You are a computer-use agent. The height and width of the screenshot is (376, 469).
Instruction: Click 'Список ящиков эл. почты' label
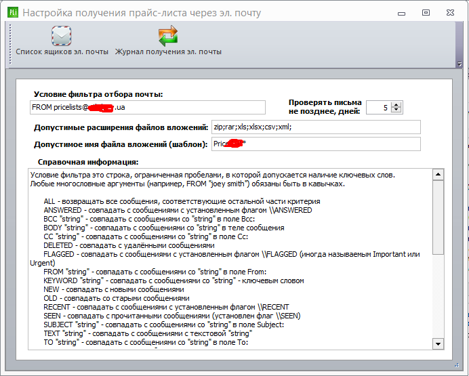[62, 51]
